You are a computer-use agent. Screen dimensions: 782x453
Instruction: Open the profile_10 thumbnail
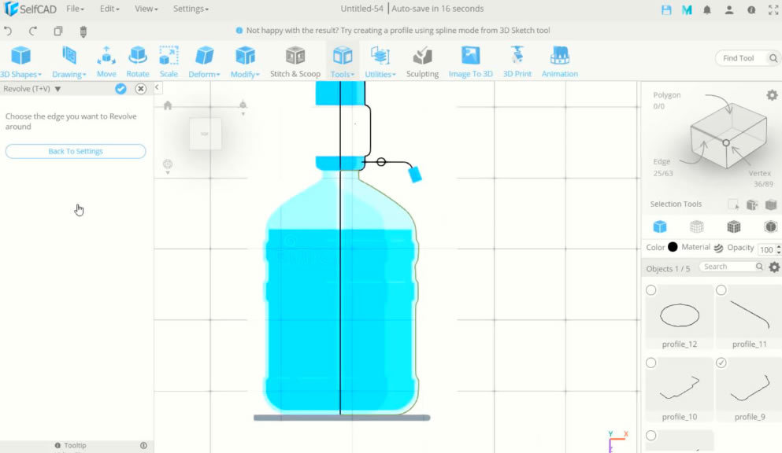pos(680,389)
